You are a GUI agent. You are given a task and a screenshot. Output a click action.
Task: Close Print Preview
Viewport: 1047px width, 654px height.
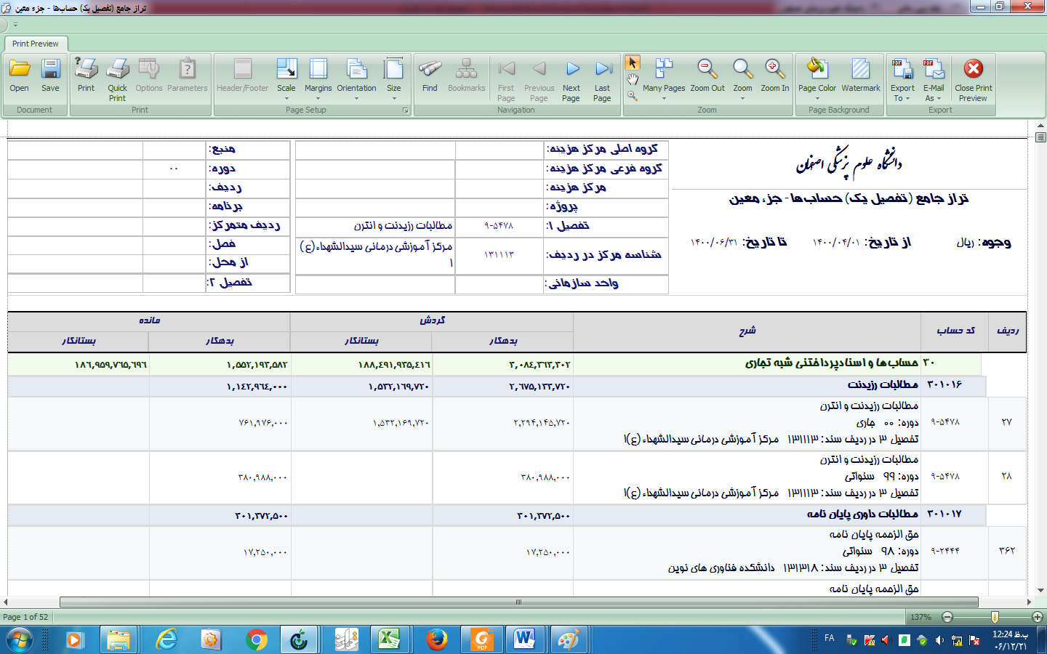(974, 79)
